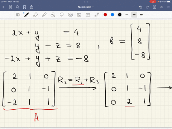Select the medium stroke width
Viewport: 172px width, 129px height.
click(134, 15)
